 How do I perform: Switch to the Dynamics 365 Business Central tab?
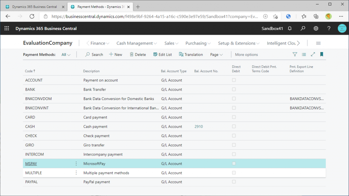[34, 7]
